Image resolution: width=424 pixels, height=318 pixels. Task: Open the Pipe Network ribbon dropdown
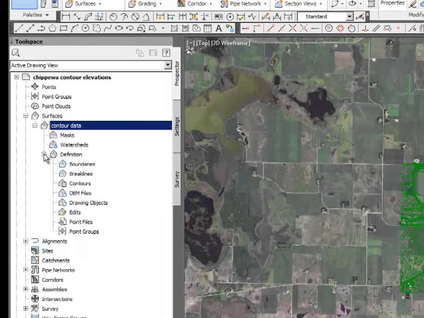click(x=265, y=4)
